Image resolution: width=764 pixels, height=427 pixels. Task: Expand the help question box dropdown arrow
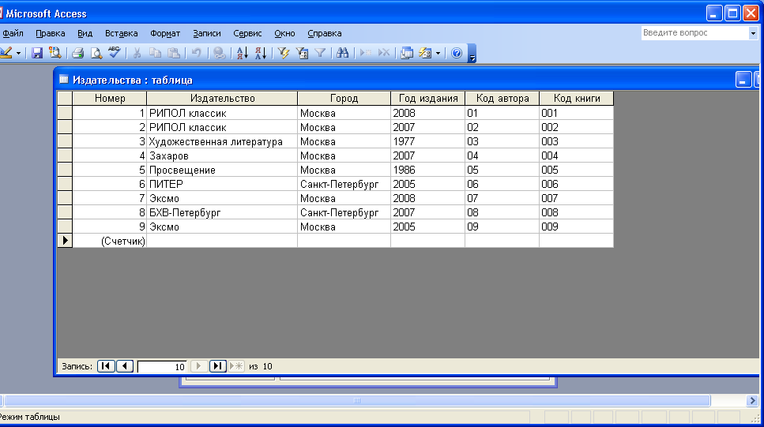pos(753,33)
